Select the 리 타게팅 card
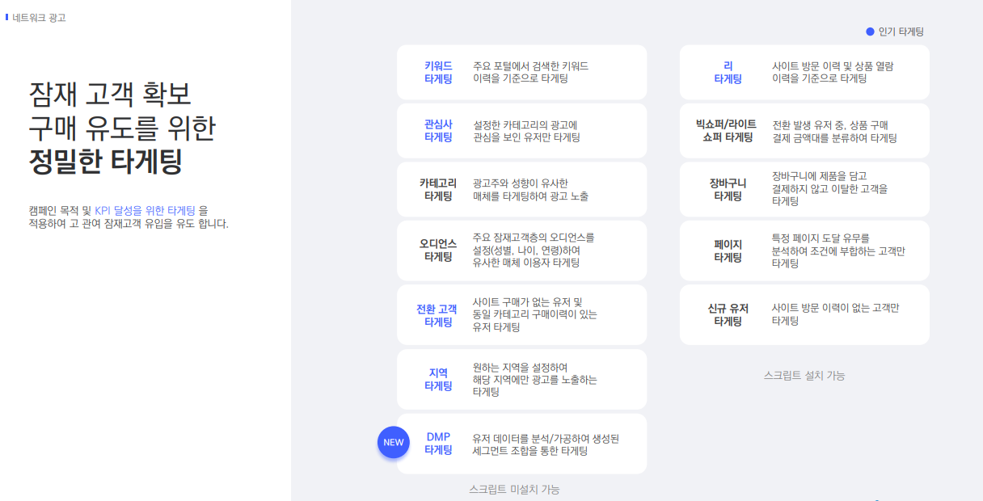983x501 pixels. (804, 72)
